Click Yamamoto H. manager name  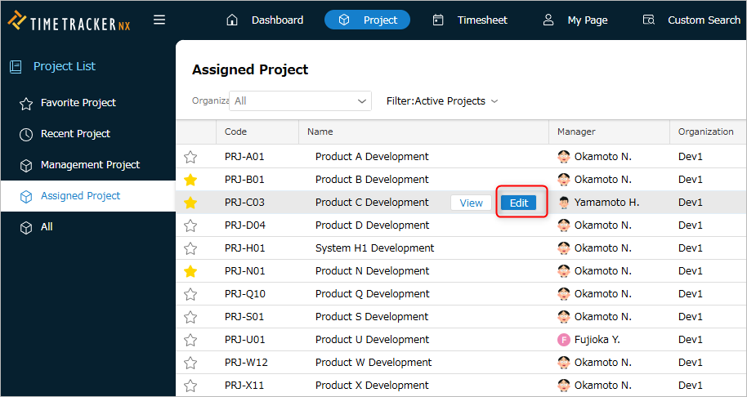(x=607, y=203)
